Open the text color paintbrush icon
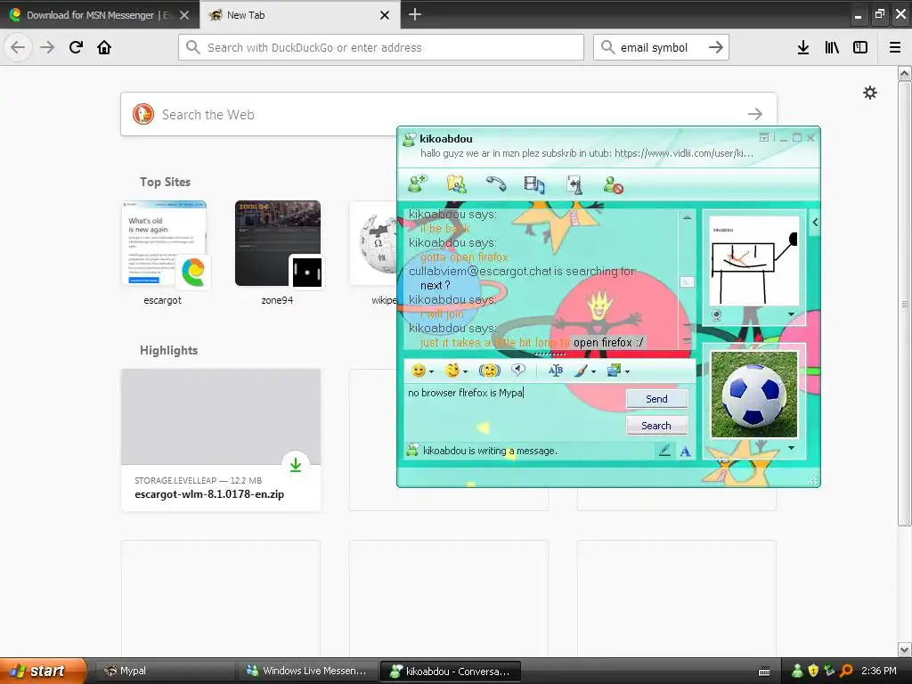 coord(581,370)
